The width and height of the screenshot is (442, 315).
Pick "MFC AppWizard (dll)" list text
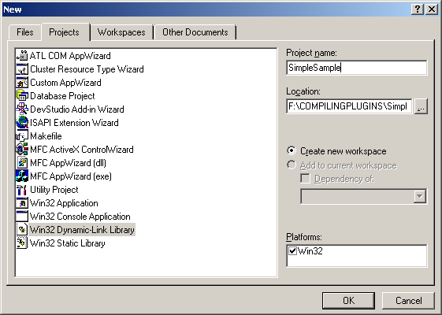[68, 163]
